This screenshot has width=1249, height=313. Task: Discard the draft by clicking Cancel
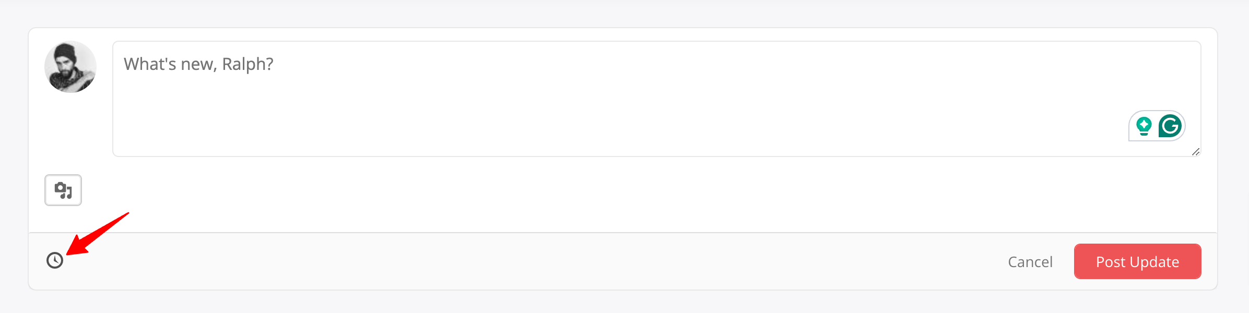coord(1030,262)
